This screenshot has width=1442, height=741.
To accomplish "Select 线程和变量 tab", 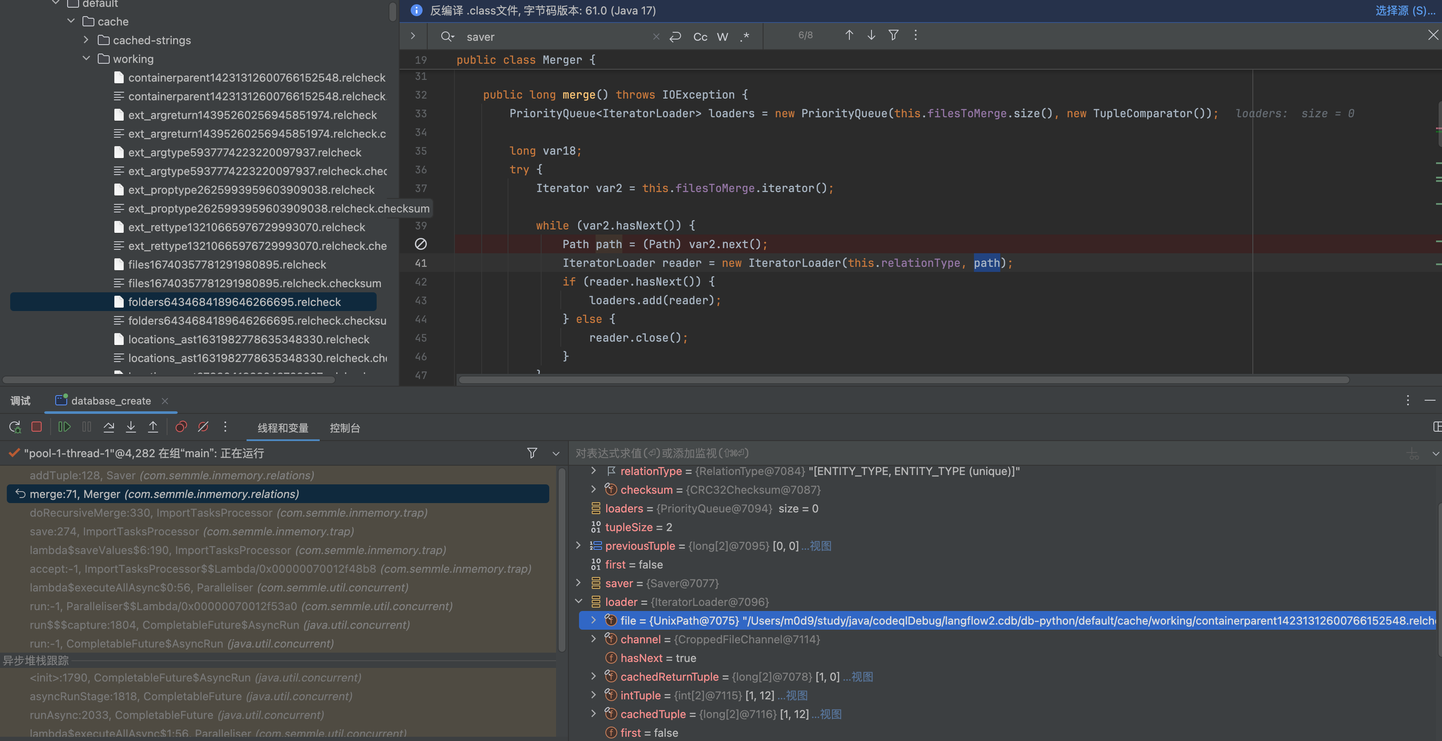I will [283, 428].
